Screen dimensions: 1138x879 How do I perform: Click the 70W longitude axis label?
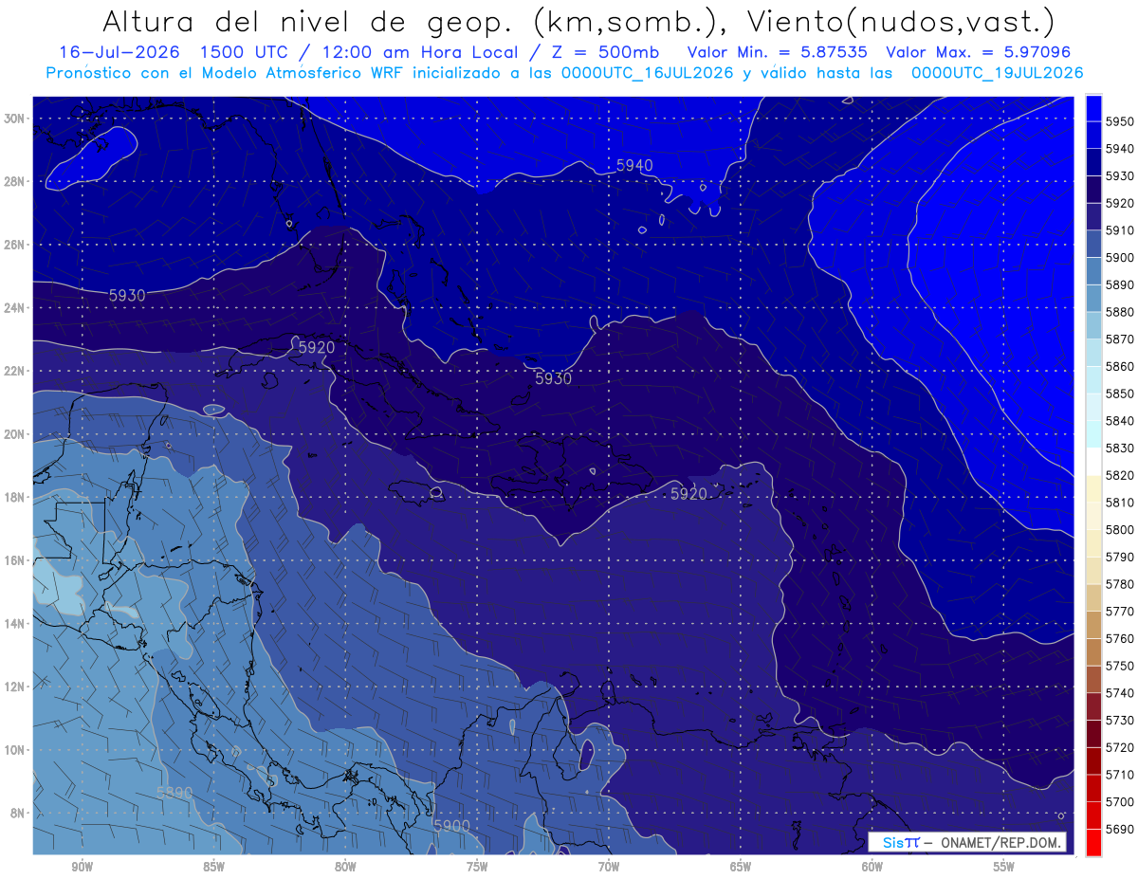point(609,866)
